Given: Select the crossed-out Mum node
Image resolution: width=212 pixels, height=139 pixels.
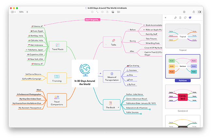Looking at the screenshot, I should (39, 90).
